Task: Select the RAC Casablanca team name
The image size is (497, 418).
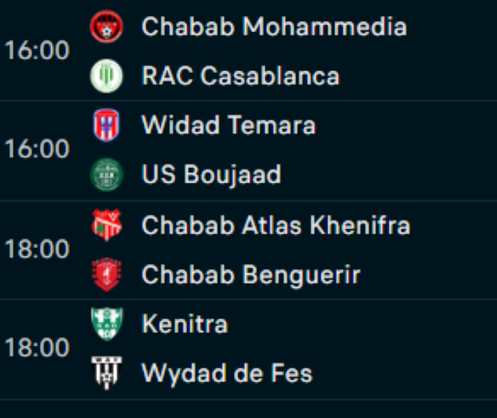Action: pyautogui.click(x=240, y=76)
